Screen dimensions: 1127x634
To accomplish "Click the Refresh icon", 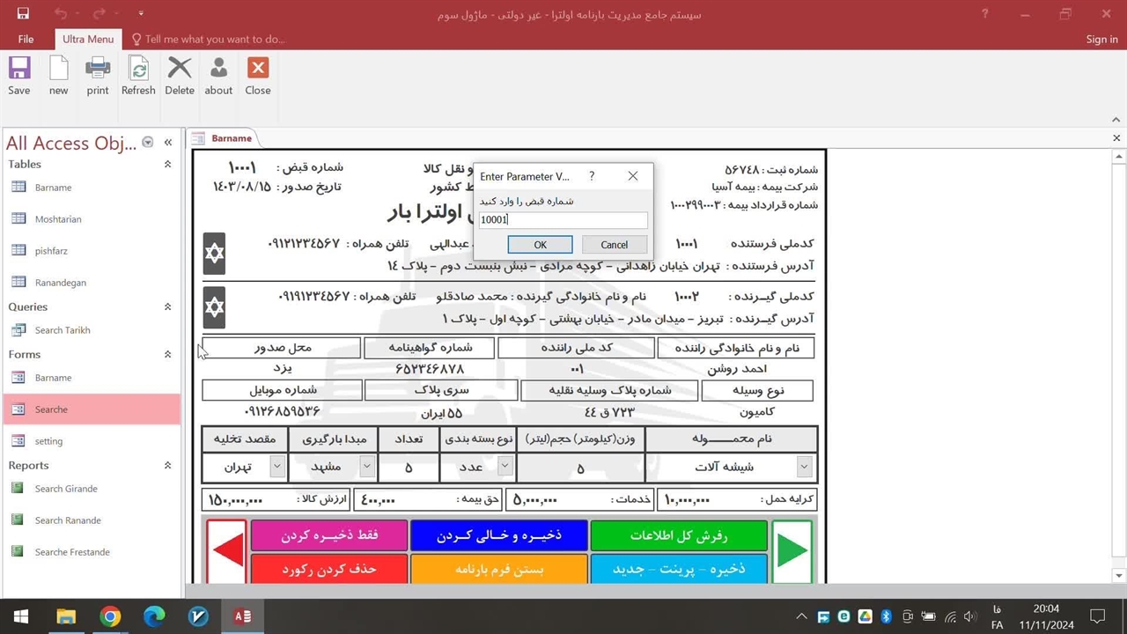I will (x=138, y=69).
